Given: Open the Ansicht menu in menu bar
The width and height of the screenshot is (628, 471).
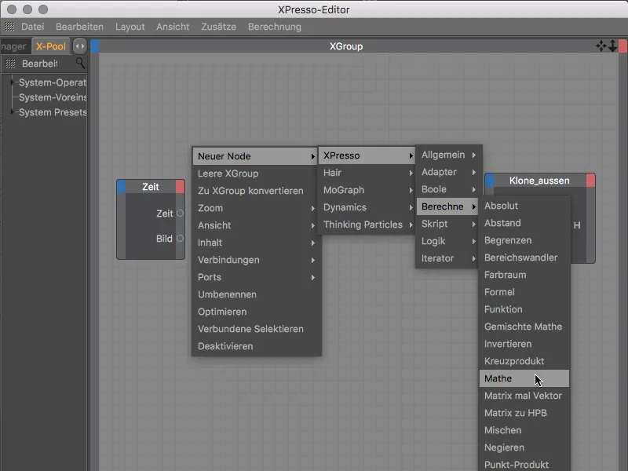Looking at the screenshot, I should (173, 27).
